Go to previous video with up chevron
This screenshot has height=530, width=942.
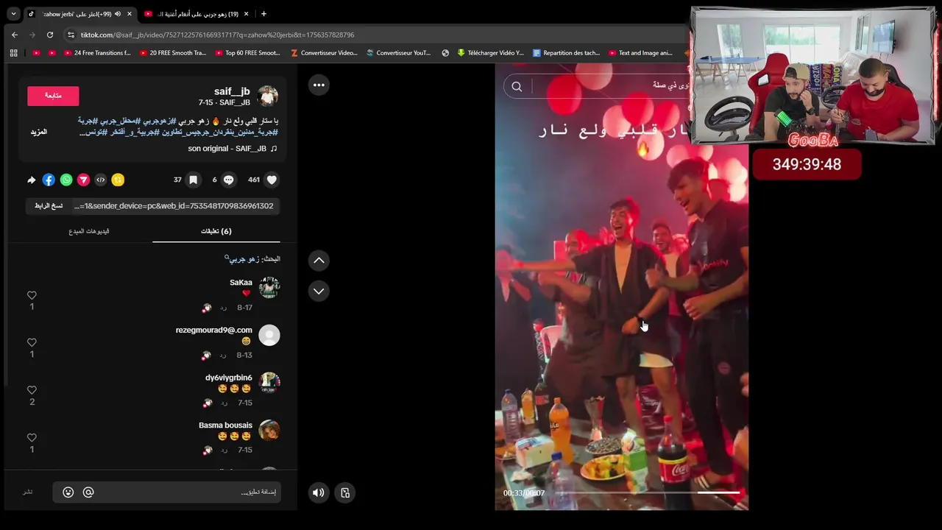(319, 260)
